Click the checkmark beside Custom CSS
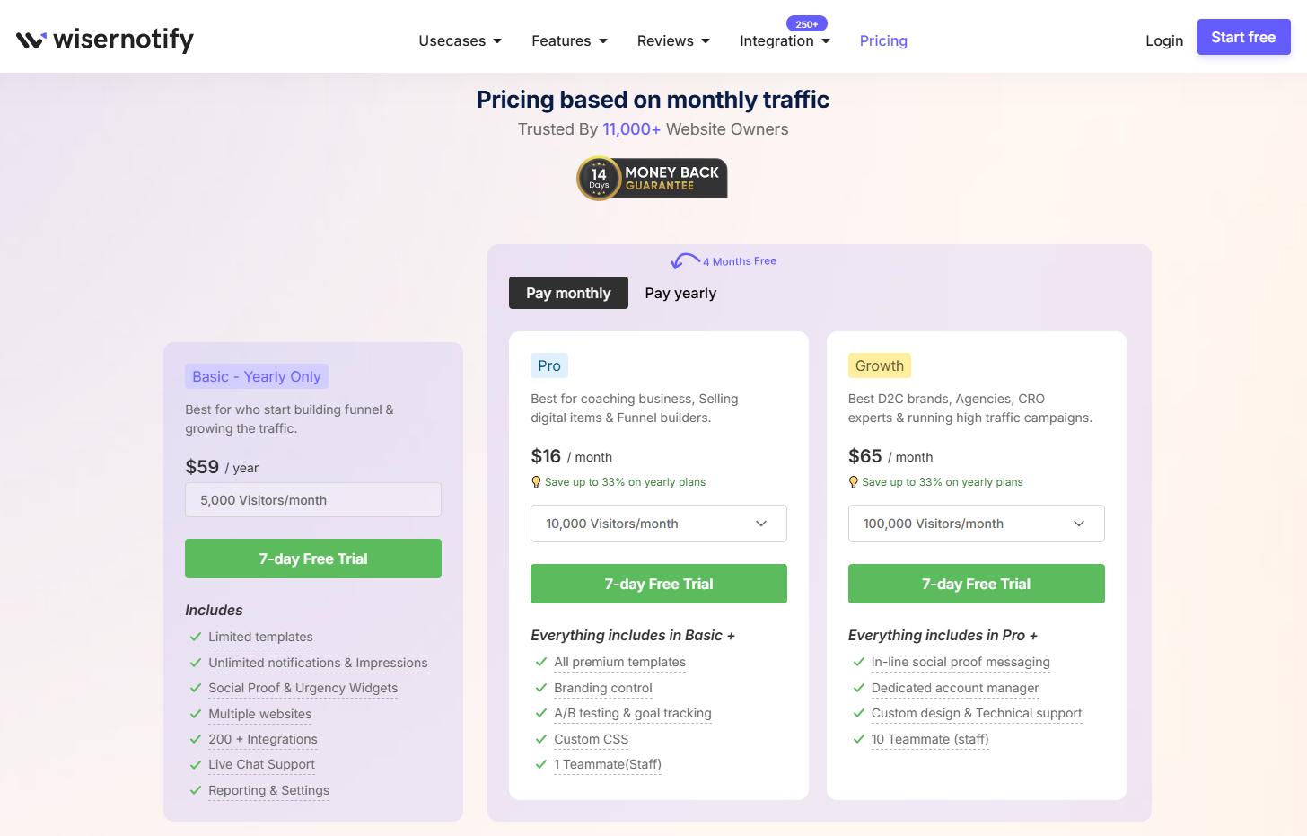1307x836 pixels. pos(541,740)
